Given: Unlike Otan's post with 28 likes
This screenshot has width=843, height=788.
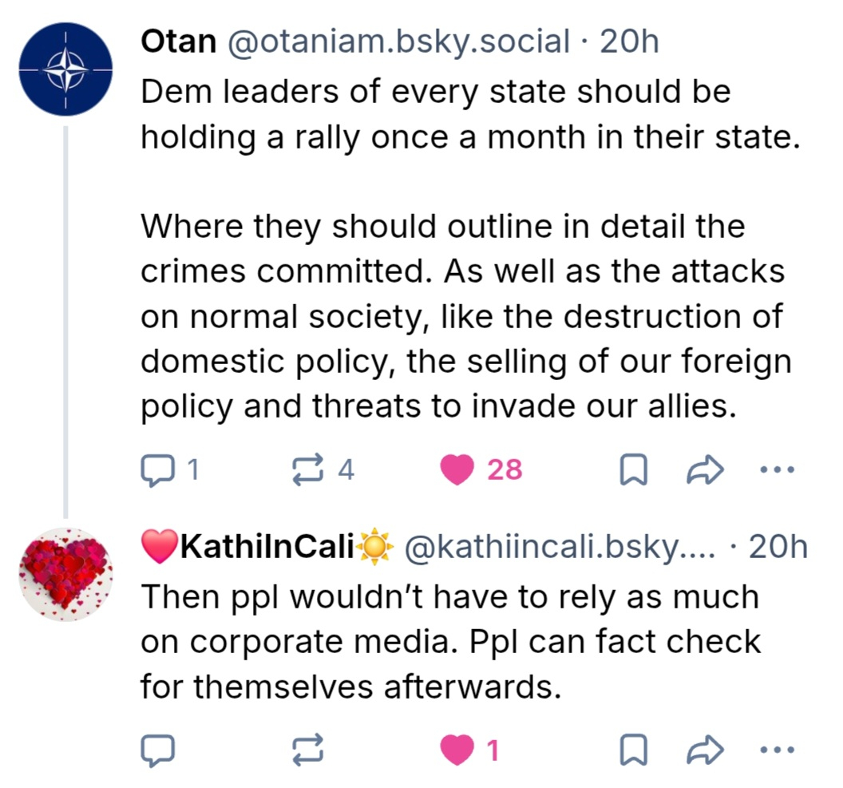Looking at the screenshot, I should [x=458, y=469].
